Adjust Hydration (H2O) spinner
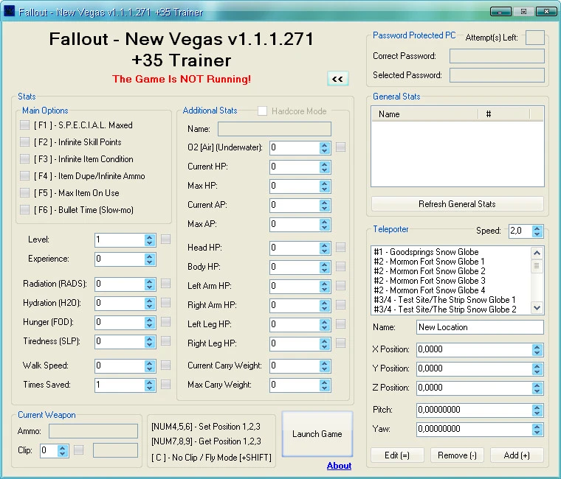 [150, 304]
